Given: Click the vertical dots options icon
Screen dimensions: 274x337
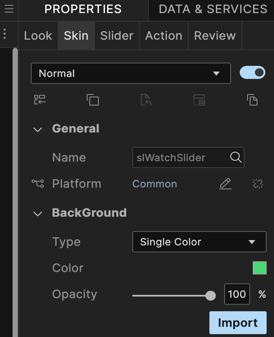Looking at the screenshot, I should (x=5, y=34).
